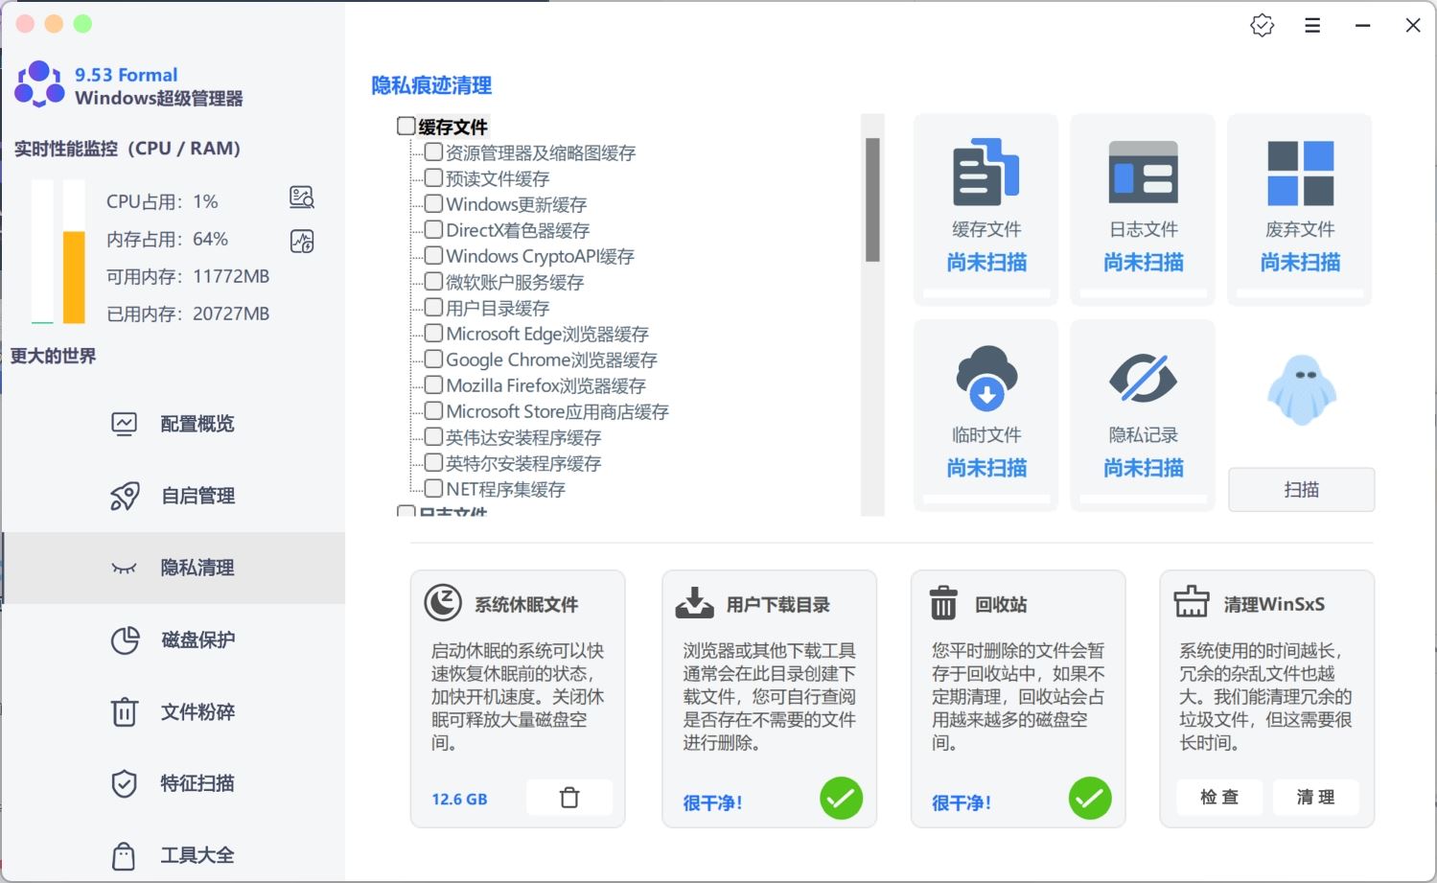Image resolution: width=1437 pixels, height=883 pixels.
Task: Click the 检查 button for WinSxS
Action: click(x=1219, y=797)
